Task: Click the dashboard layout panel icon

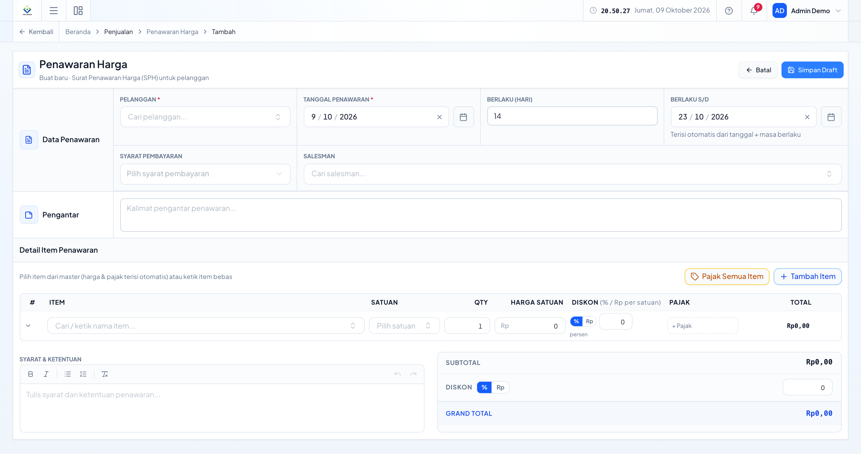Action: (78, 11)
